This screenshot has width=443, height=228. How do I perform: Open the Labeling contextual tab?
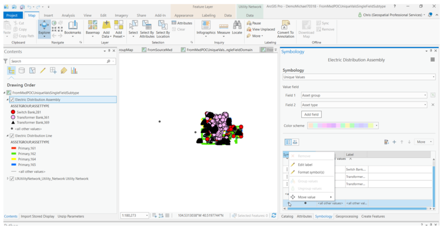(x=208, y=15)
